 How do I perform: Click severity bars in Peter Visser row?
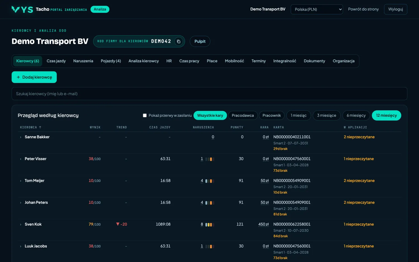tap(210, 159)
